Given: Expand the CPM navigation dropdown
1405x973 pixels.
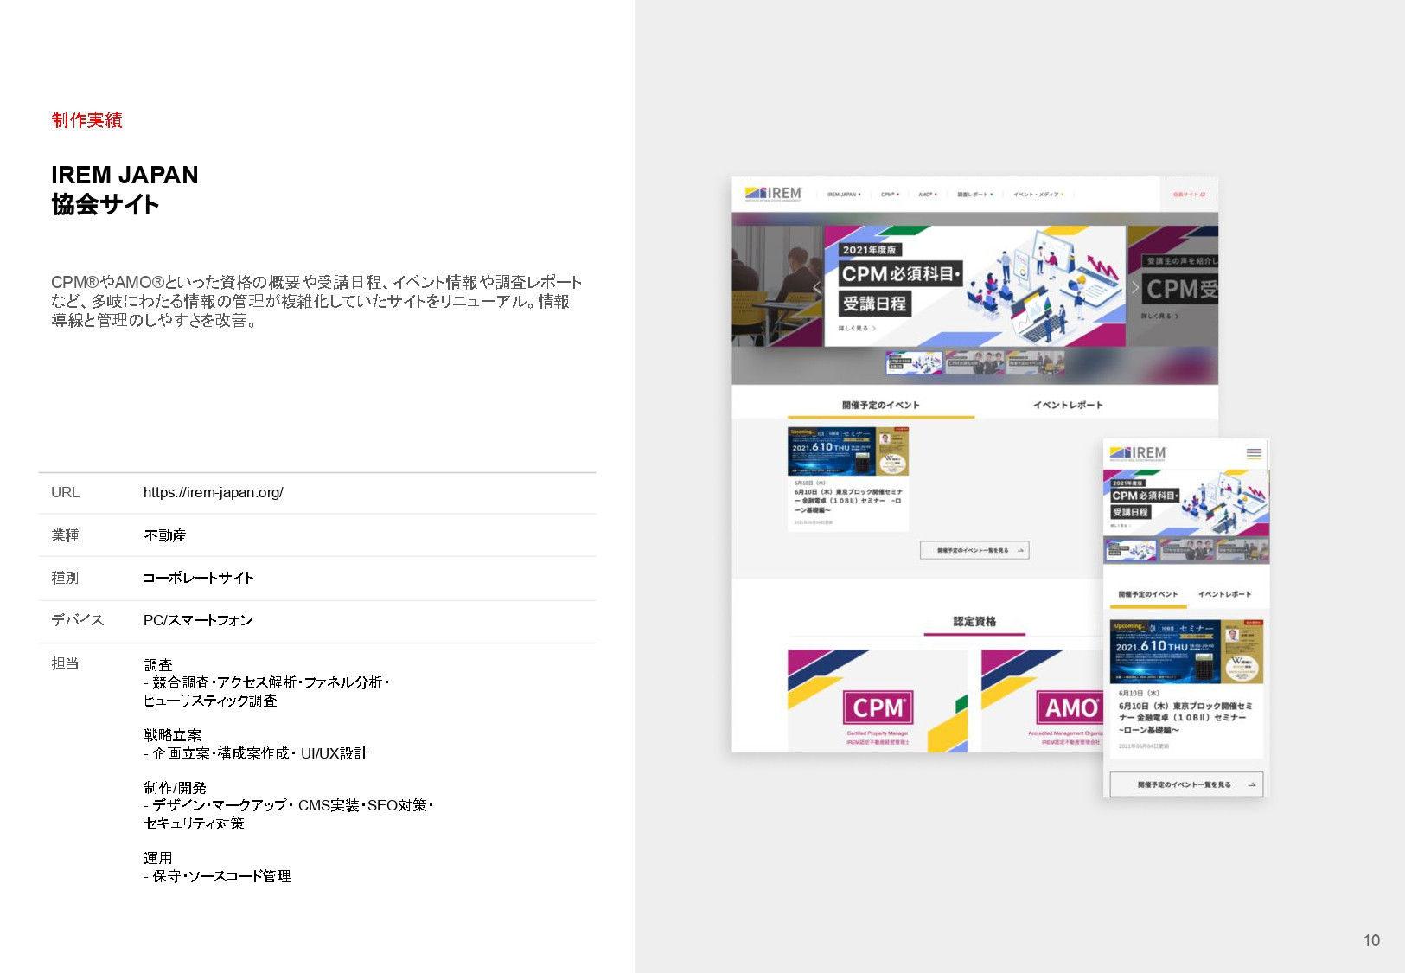Looking at the screenshot, I should click(888, 194).
